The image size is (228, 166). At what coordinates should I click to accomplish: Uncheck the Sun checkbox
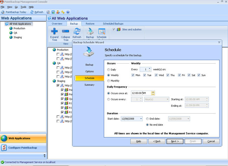199,75
